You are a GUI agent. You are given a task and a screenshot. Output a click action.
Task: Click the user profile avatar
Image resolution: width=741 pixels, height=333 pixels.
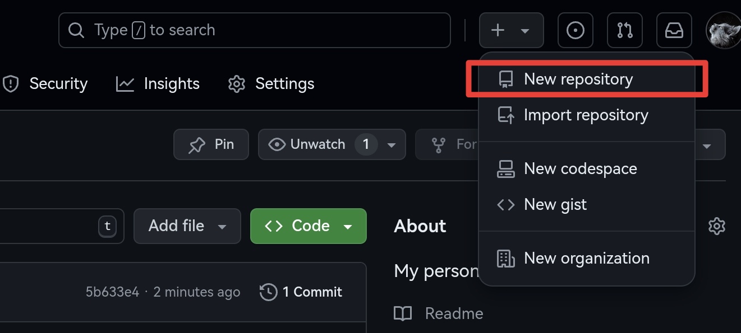(x=724, y=30)
